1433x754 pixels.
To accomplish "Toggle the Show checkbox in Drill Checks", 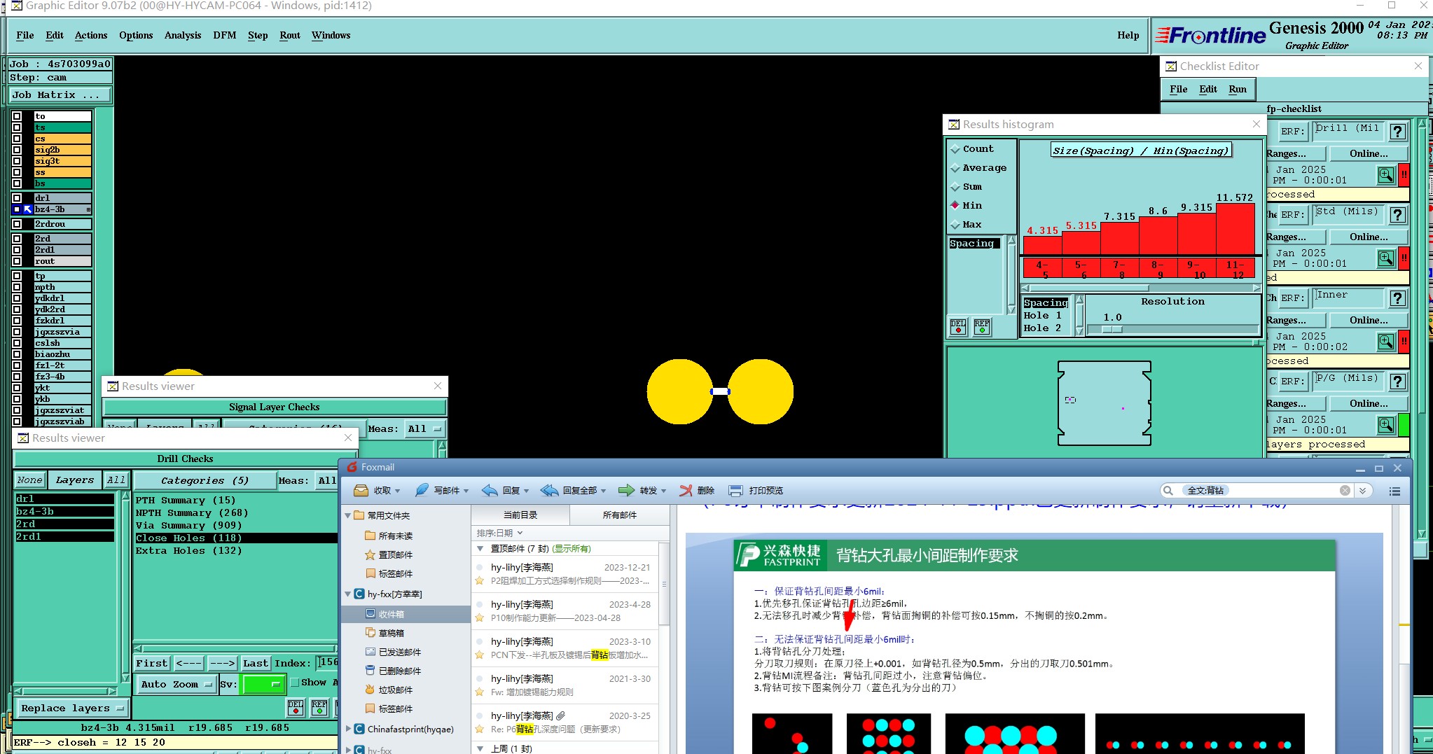I will click(x=295, y=683).
